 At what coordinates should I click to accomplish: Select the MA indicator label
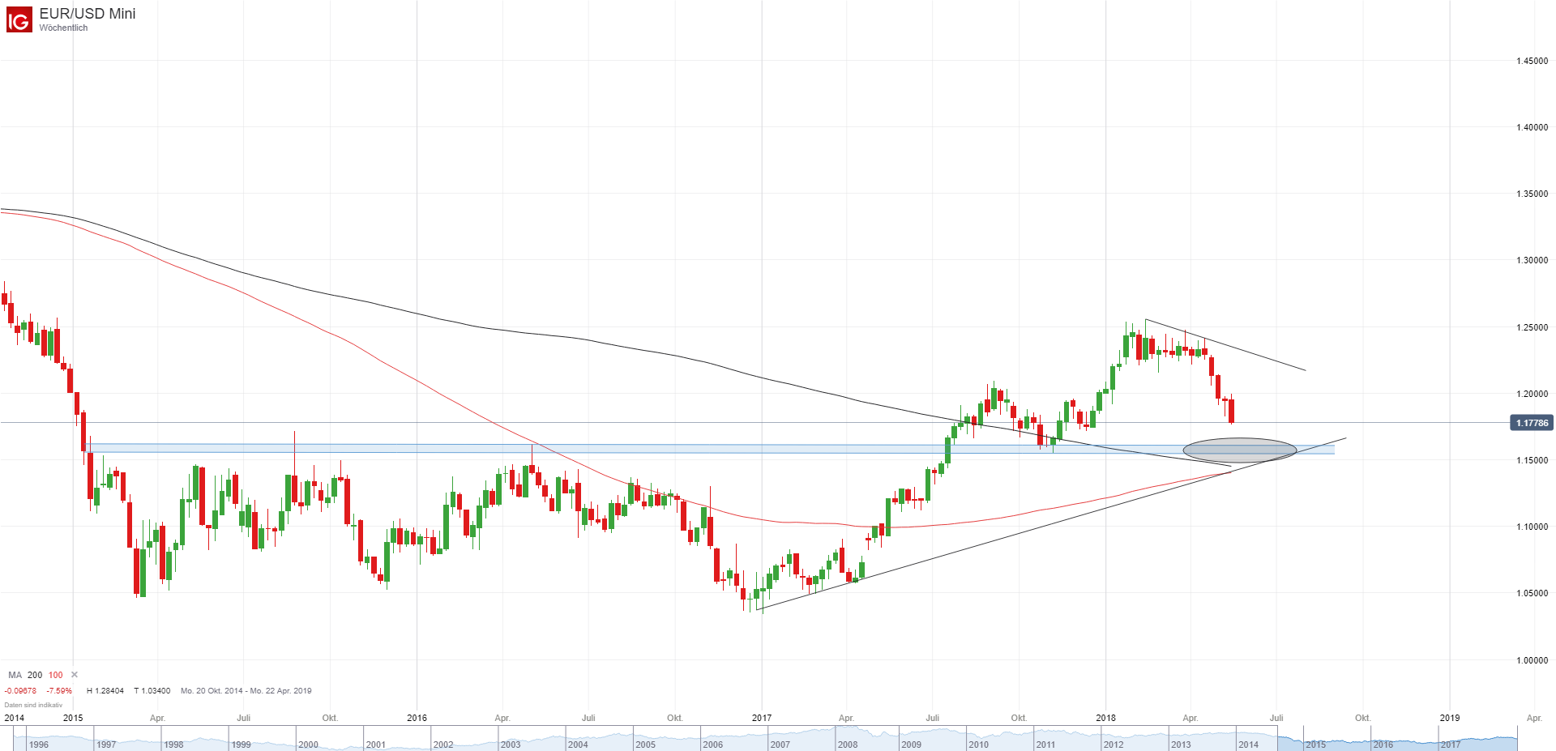(15, 675)
